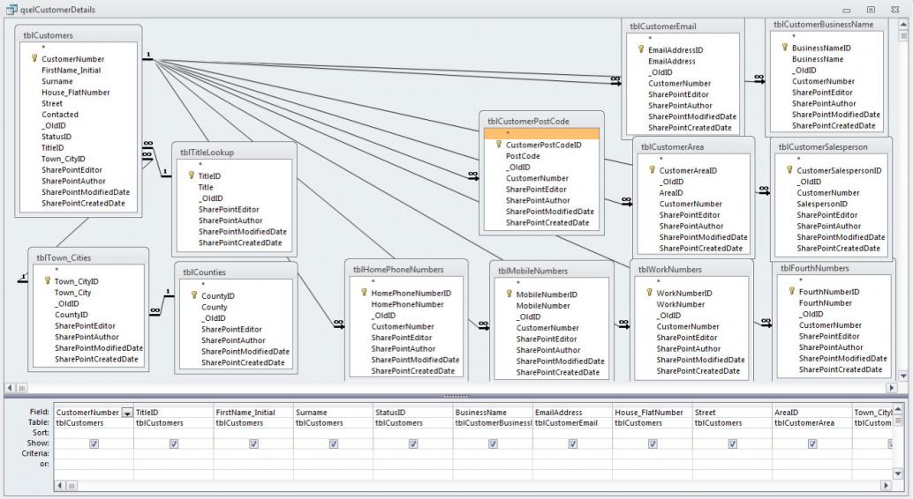Image resolution: width=913 pixels, height=499 pixels.
Task: Select MobileNumber field in tblMobileNumbers
Action: point(543,305)
